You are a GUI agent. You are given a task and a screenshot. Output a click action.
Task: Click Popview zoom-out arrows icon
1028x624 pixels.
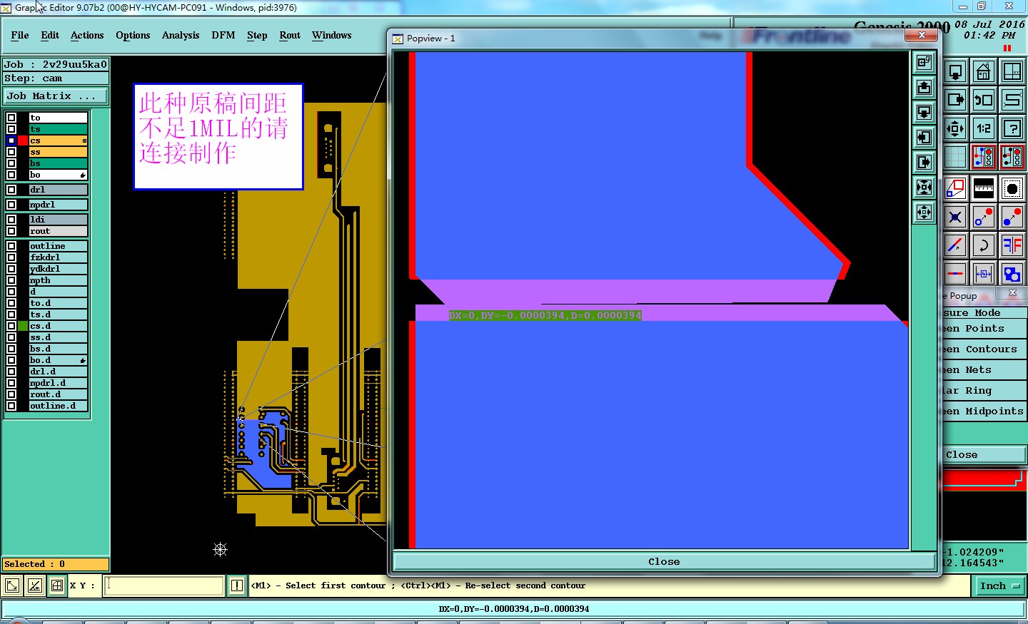coord(924,213)
